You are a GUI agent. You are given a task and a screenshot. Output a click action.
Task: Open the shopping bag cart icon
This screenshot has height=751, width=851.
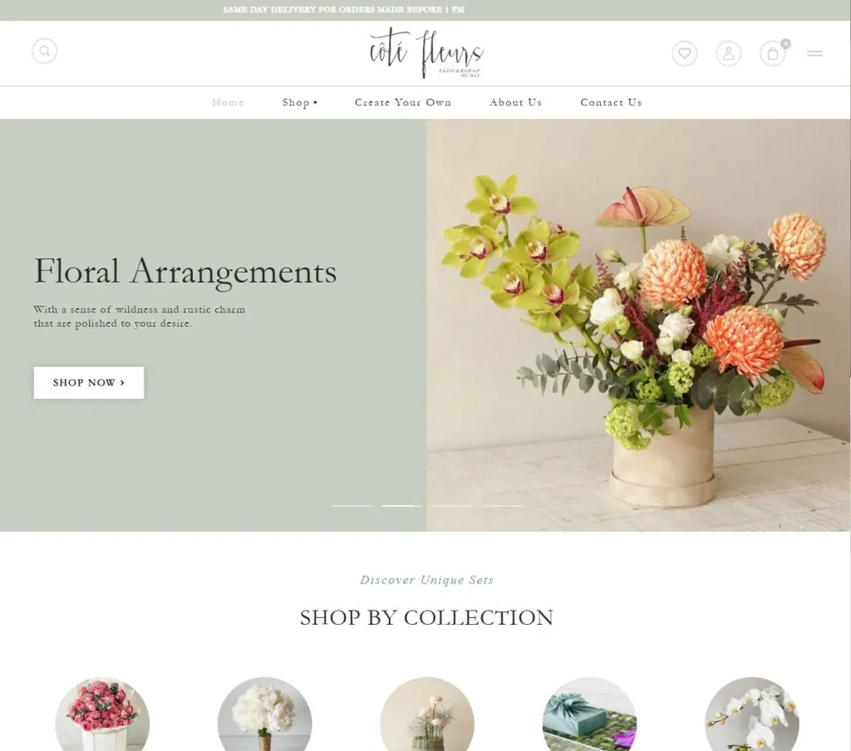point(772,54)
